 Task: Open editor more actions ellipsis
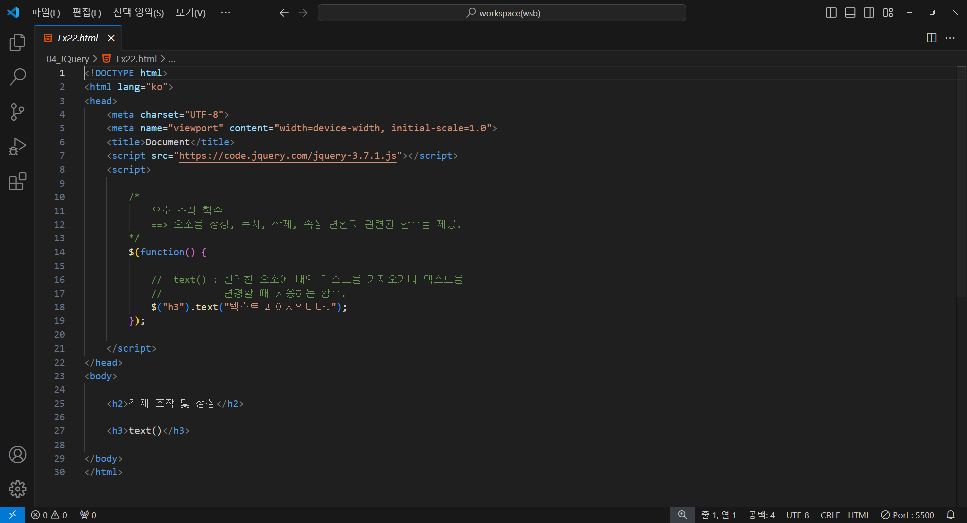pos(950,38)
